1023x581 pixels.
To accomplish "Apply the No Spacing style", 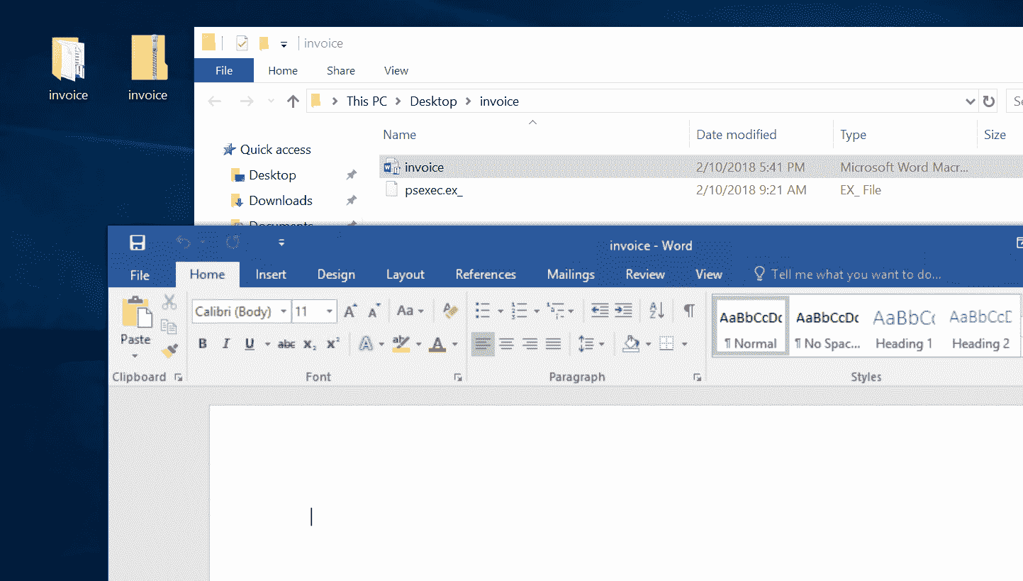I will [827, 327].
